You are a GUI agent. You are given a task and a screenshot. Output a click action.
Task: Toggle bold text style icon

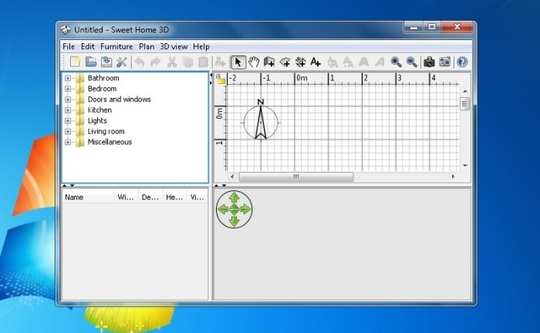click(363, 62)
